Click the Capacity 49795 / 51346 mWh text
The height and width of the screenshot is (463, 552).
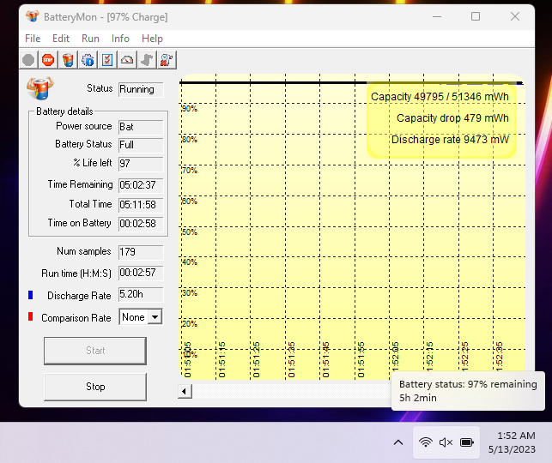click(440, 97)
